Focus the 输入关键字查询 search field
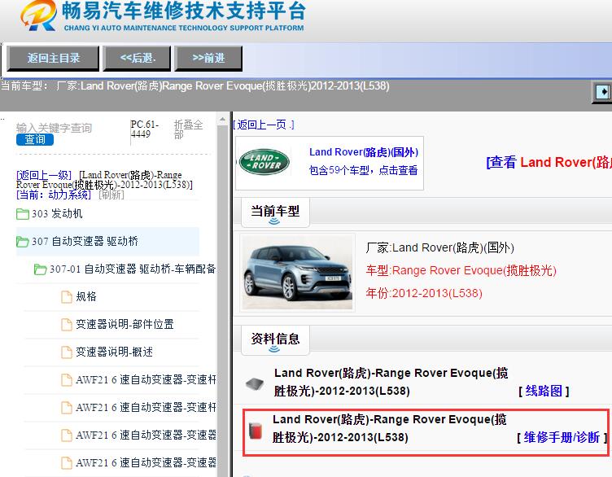Image resolution: width=612 pixels, height=477 pixels. pos(54,128)
